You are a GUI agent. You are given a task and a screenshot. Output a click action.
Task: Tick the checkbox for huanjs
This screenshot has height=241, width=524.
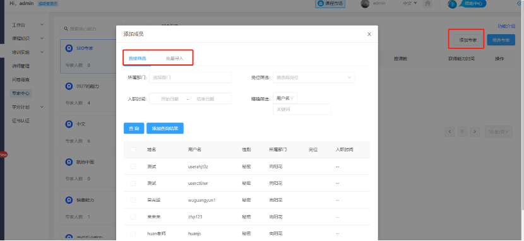click(133, 233)
